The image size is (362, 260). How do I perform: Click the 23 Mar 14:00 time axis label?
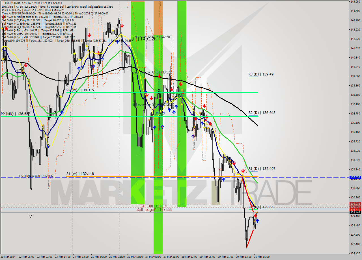pos(63,257)
